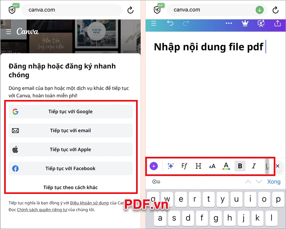Tap keyboard key h
286x229 pixels.
230,218
